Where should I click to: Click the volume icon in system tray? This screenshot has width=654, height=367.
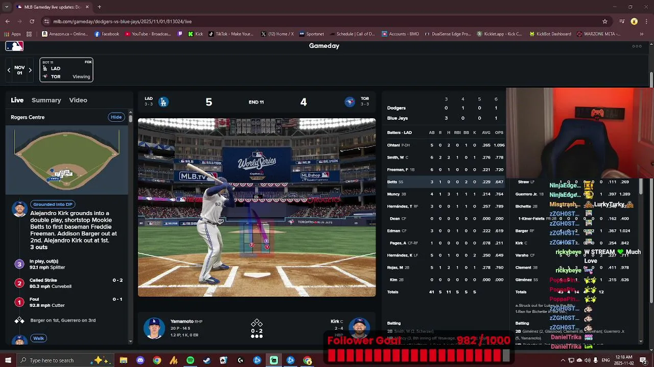[x=588, y=360]
